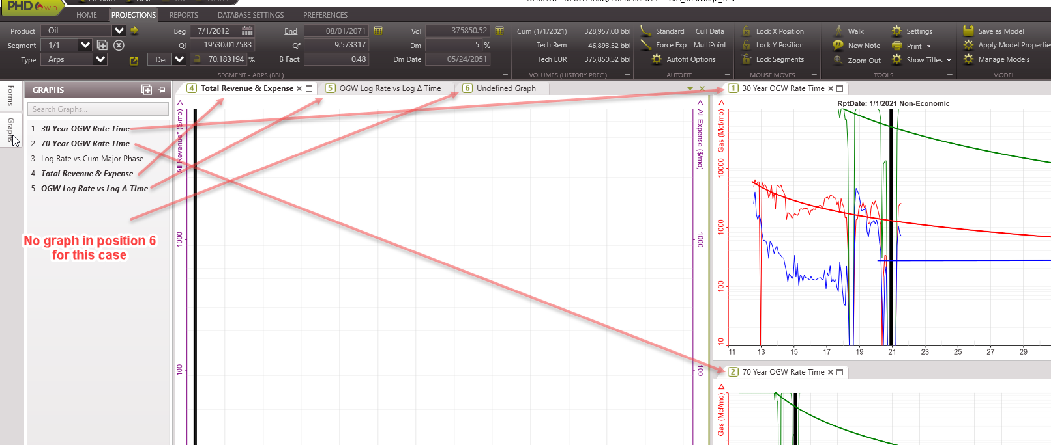Screen dimensions: 1051x445
Task: Click the yellow pop-out icon beside Dei
Action: pos(134,61)
